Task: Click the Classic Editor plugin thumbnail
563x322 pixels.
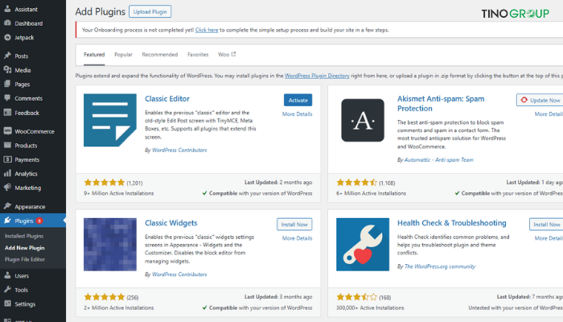Action: point(110,120)
